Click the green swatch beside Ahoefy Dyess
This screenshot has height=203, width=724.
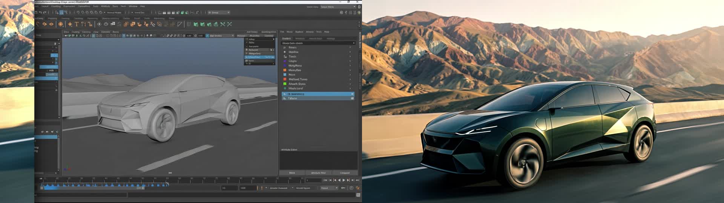[285, 84]
